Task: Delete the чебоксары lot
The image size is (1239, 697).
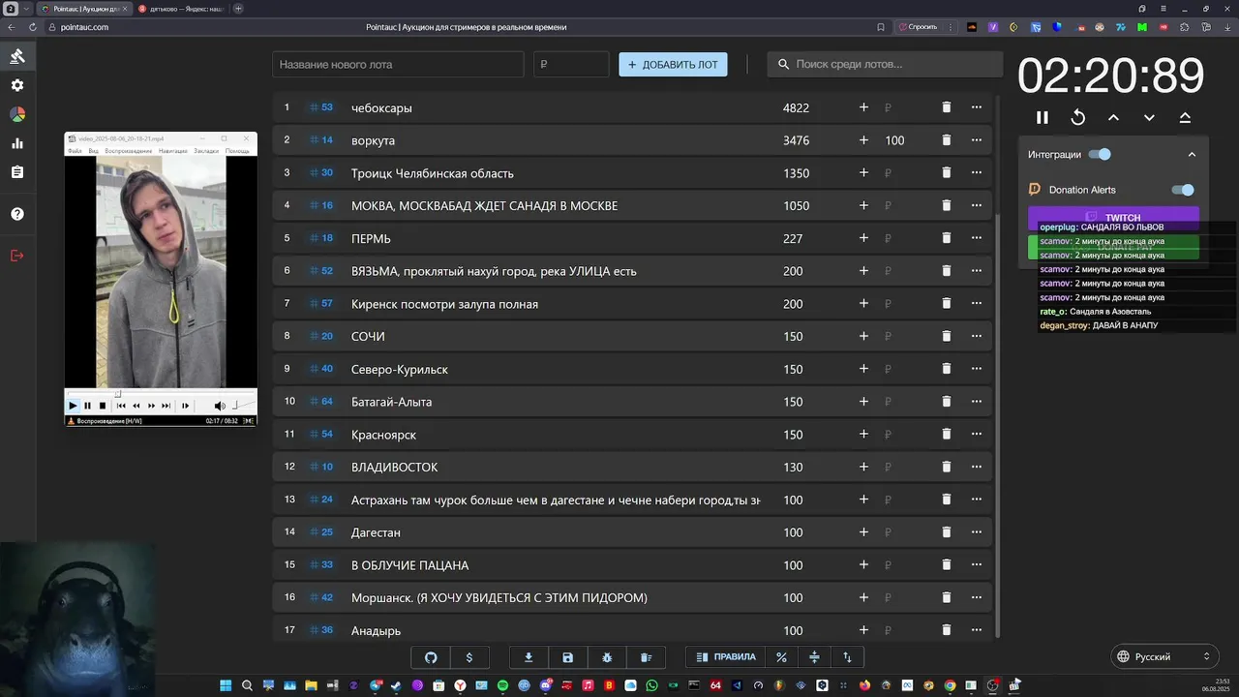Action: click(947, 107)
